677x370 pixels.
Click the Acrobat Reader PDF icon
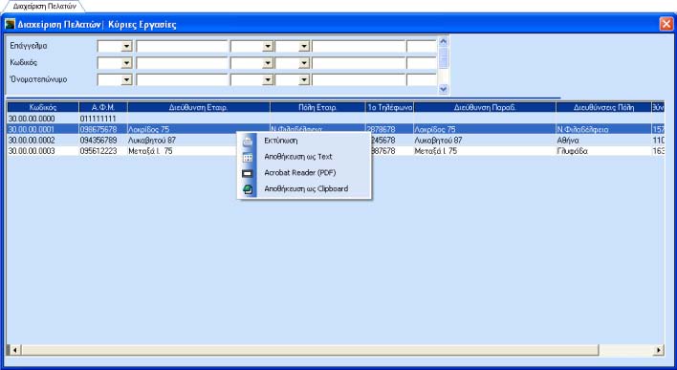tap(248, 173)
